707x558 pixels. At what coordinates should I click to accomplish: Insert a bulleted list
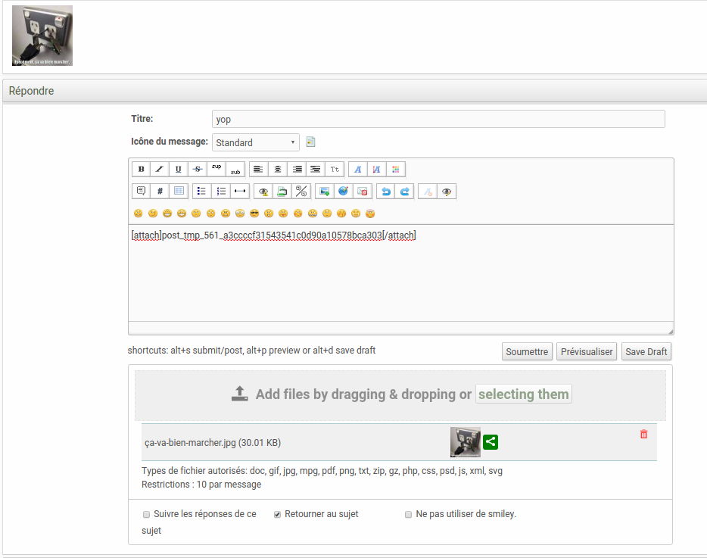(201, 192)
